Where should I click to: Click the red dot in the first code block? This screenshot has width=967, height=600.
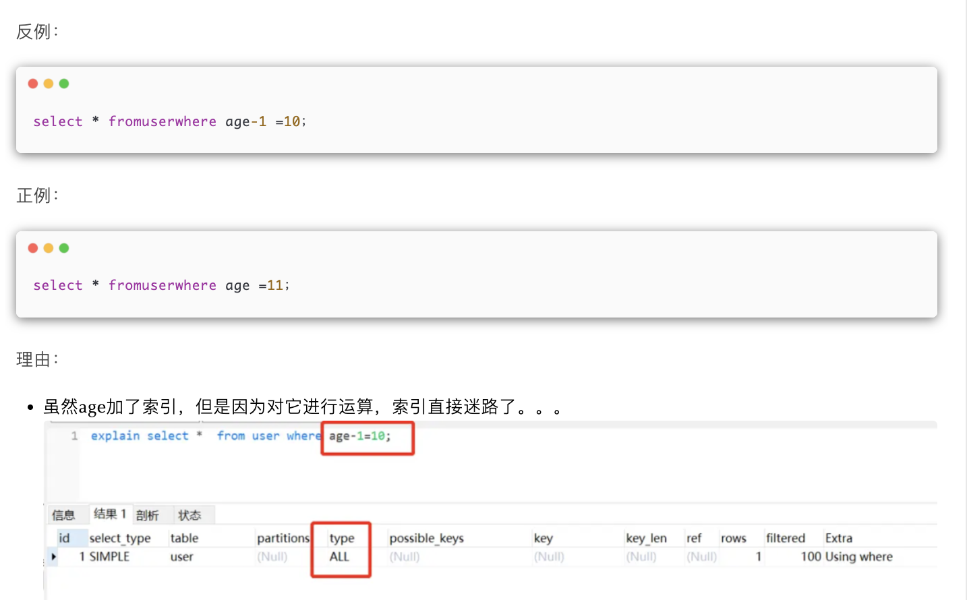click(x=32, y=84)
